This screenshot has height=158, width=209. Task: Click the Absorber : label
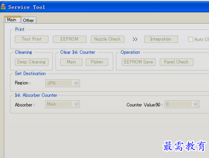[x=25, y=105]
